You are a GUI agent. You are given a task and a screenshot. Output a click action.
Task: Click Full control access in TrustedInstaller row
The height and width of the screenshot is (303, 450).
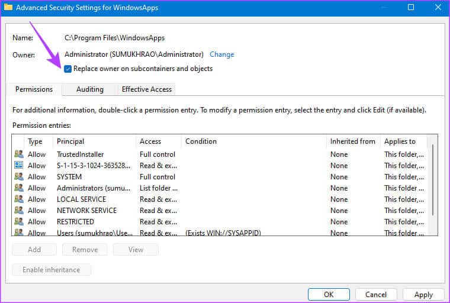(157, 154)
